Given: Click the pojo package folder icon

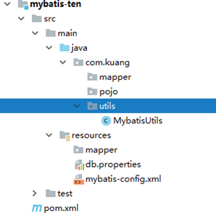Looking at the screenshot, I should click(x=92, y=91).
